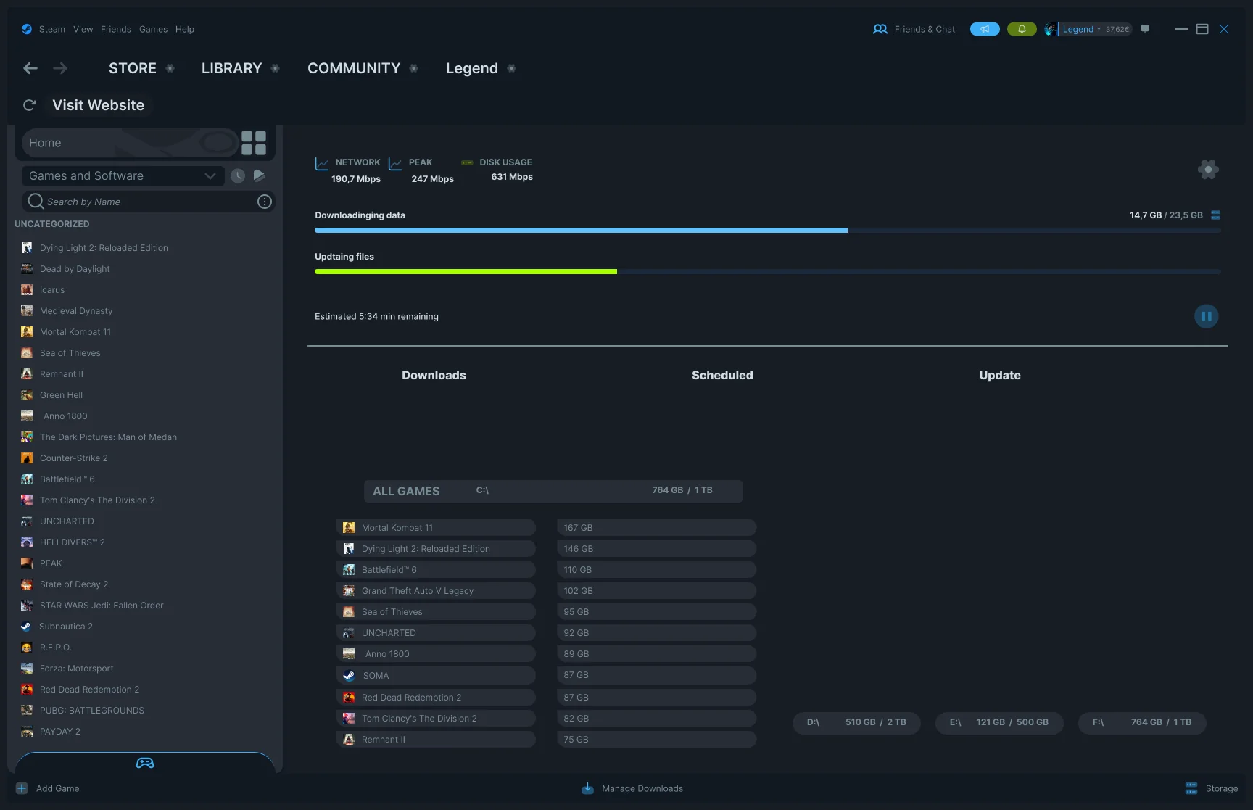This screenshot has width=1253, height=810.
Task: Switch library to grid view icon
Action: click(254, 143)
